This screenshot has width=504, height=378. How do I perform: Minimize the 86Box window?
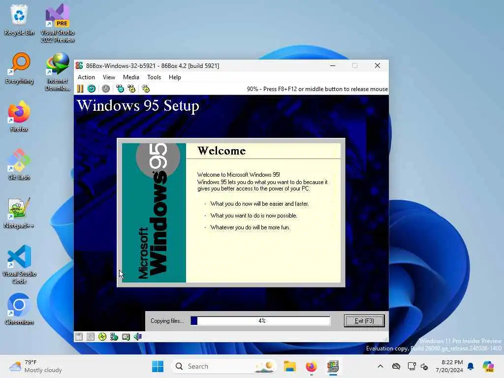tap(333, 65)
